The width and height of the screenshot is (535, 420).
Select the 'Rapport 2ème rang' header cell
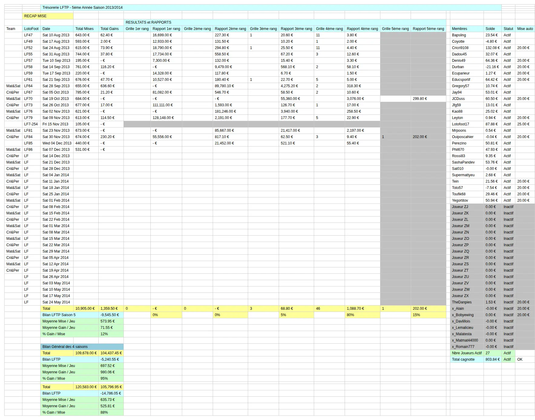click(230, 29)
